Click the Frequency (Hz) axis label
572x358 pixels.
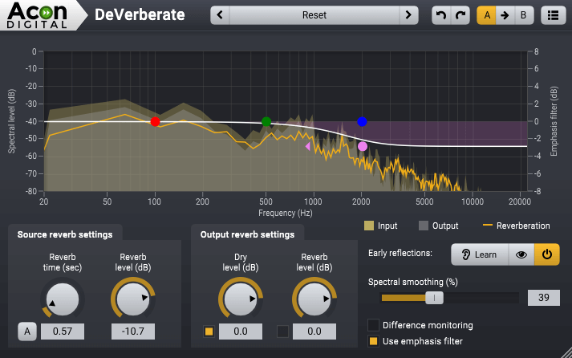coord(286,213)
